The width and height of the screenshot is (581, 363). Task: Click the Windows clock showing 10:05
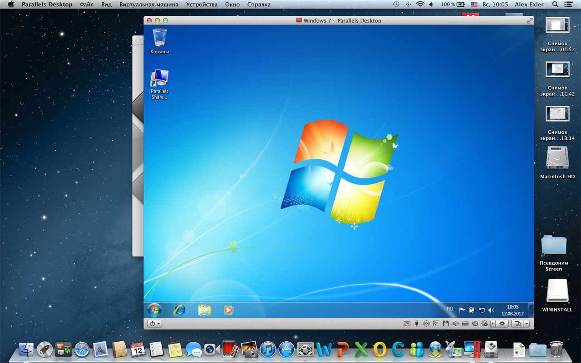[x=512, y=310]
